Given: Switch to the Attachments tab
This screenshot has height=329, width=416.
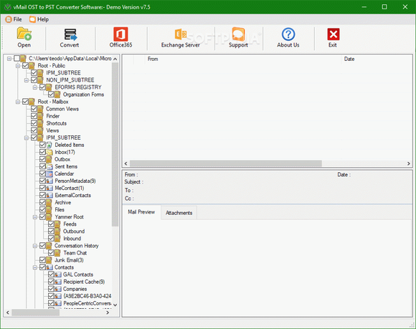Looking at the screenshot, I should pos(179,213).
